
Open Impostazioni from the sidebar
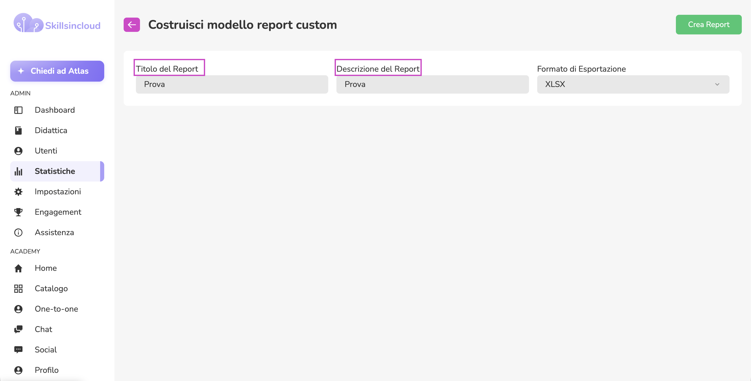57,192
